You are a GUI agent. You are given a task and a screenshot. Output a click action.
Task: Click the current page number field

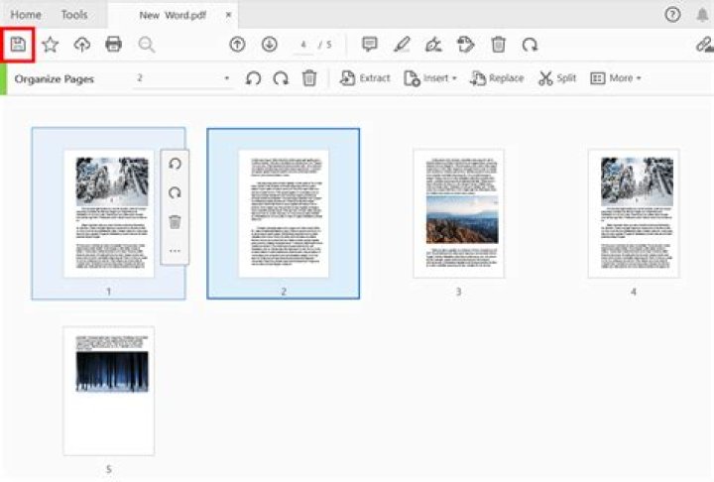click(303, 45)
